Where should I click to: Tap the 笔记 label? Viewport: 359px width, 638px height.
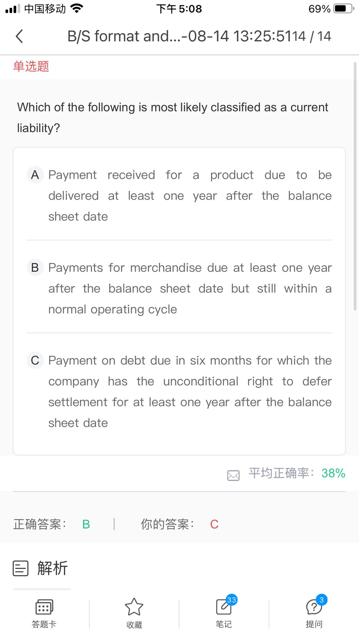[224, 624]
